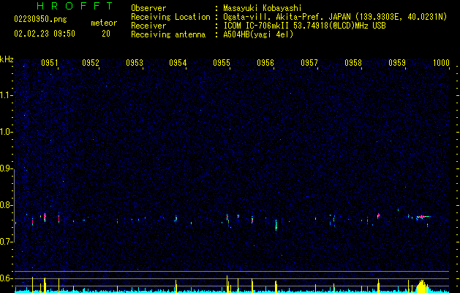Click the 0959 time marker

tap(397, 63)
